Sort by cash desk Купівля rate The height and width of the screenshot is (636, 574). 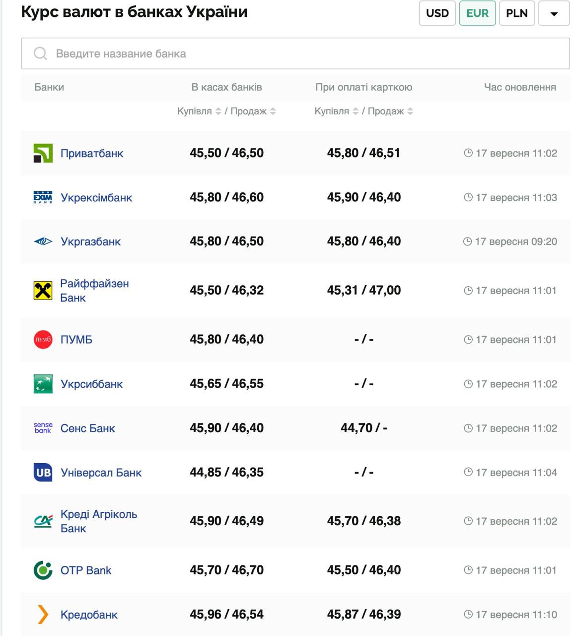pyautogui.click(x=218, y=111)
